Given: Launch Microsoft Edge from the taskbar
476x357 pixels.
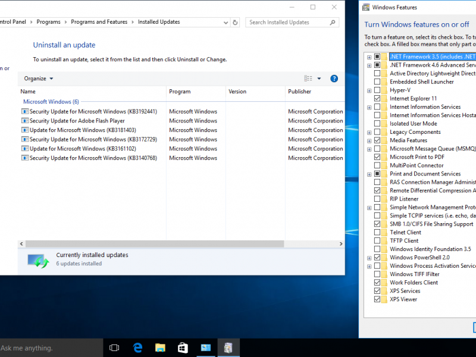Looking at the screenshot, I should (137, 347).
